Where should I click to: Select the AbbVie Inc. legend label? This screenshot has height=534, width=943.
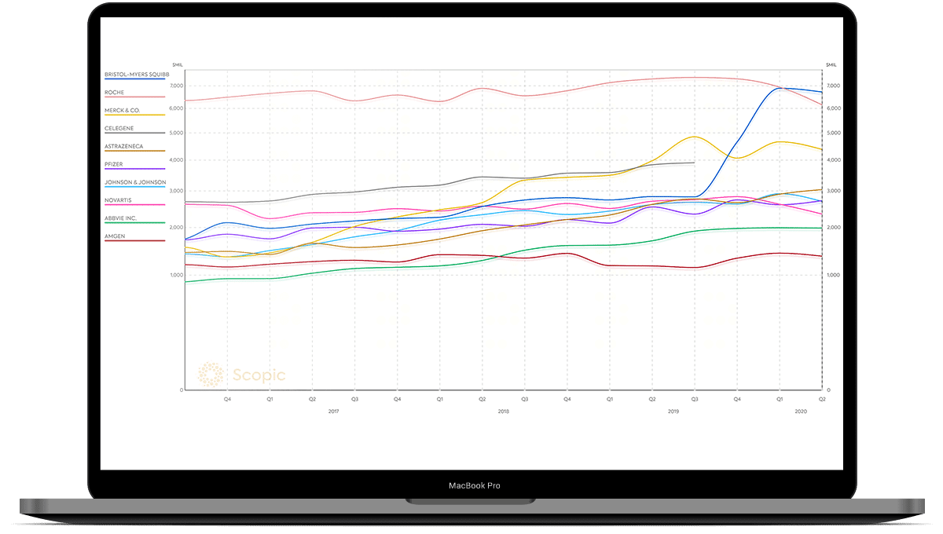click(x=120, y=218)
